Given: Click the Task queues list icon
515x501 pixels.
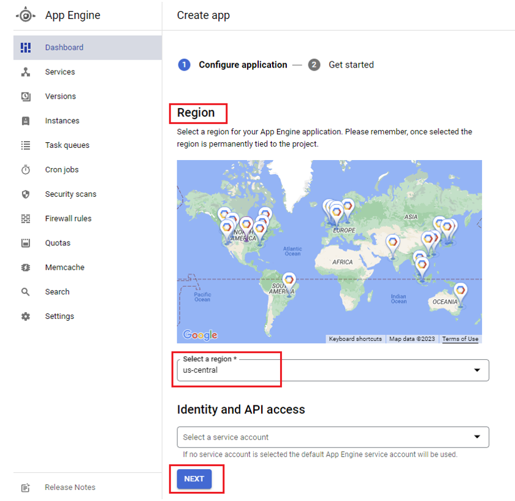Looking at the screenshot, I should [x=26, y=145].
